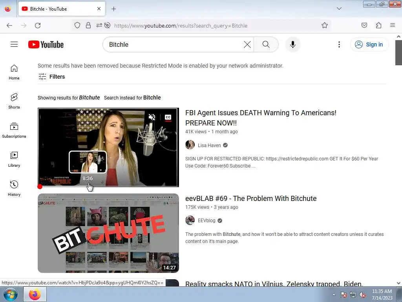Select the Bitchle - YouTube tab
Viewport: 402px width, 302px height.
click(x=62, y=9)
